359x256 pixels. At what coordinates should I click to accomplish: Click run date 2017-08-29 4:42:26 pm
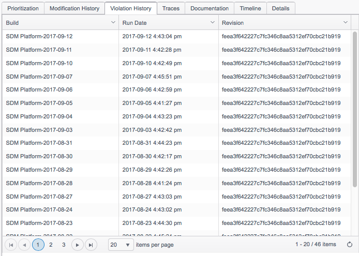152,170
